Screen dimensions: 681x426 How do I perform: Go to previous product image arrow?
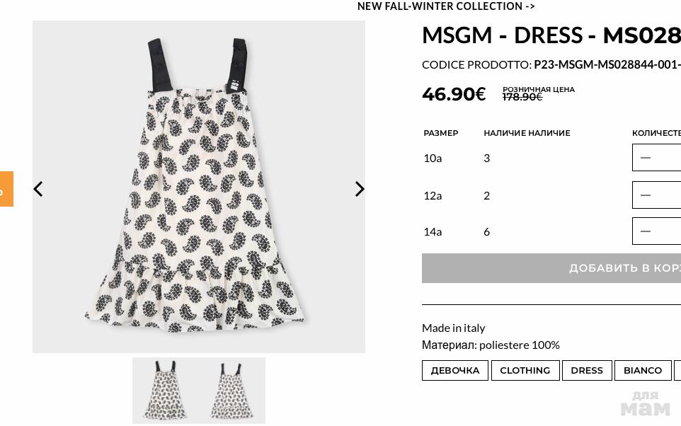point(38,189)
